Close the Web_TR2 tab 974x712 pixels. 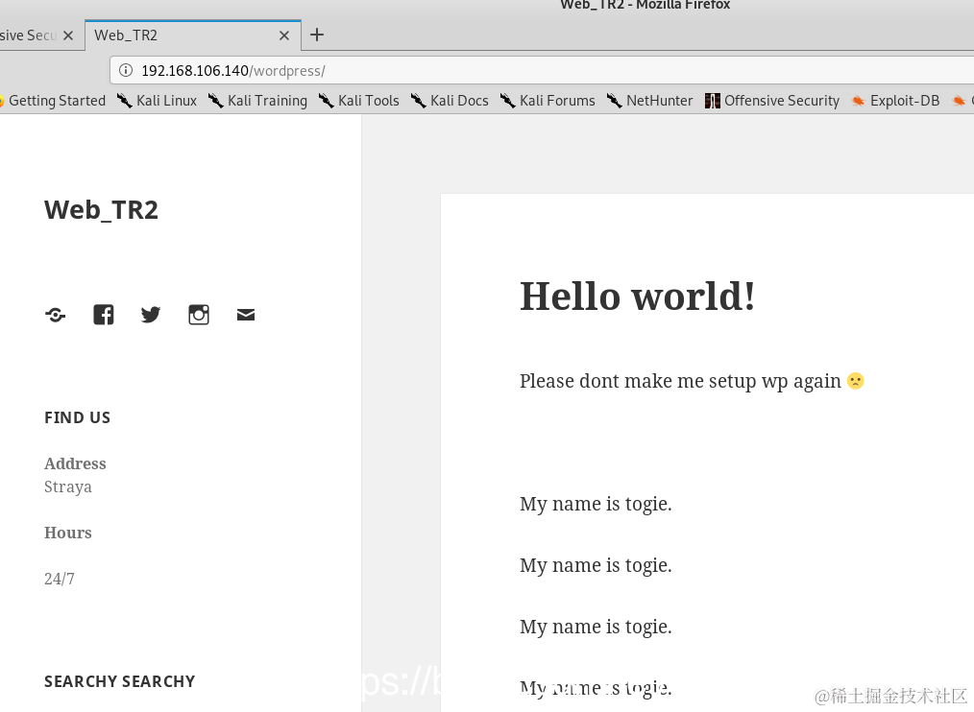pyautogui.click(x=284, y=36)
